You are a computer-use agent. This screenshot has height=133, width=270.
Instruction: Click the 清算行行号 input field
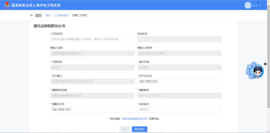[x=92, y=109]
